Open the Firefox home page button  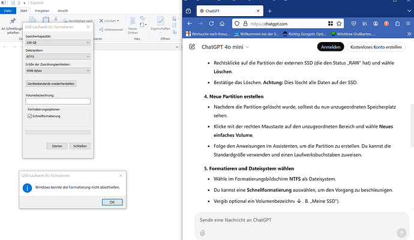222,23
